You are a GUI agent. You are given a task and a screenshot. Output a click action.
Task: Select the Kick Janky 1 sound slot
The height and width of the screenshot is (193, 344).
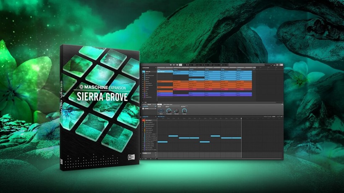point(149,120)
